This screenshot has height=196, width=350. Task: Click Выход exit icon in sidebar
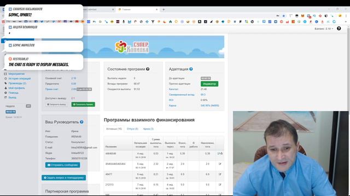pos(5,97)
